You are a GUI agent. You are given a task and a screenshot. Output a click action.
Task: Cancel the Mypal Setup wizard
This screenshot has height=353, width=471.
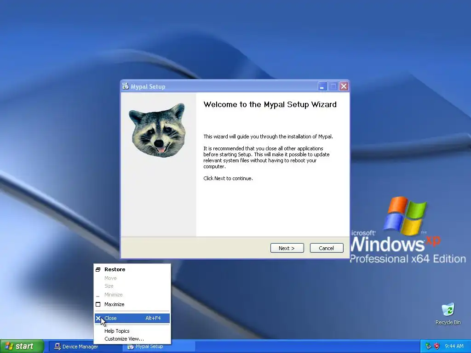[327, 248]
